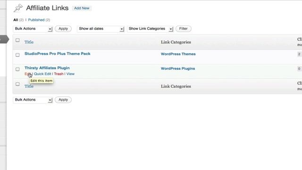The height and width of the screenshot is (170, 302).
Task: Open the bottom Bulk Actions dropdown
Action: (x=33, y=100)
